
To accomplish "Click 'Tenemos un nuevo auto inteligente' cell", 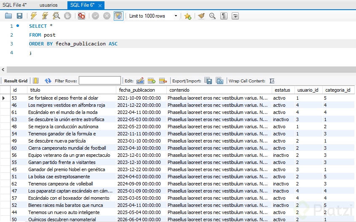I will [x=72, y=212].
